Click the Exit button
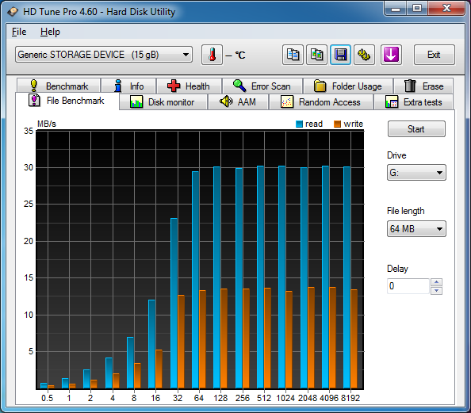The image size is (471, 413). (x=434, y=55)
